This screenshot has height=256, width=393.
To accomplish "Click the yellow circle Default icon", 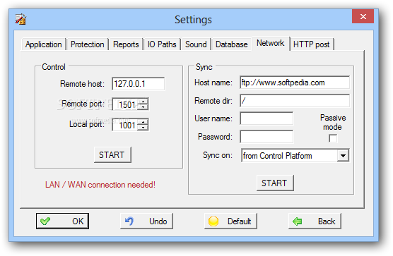I will pos(213,221).
